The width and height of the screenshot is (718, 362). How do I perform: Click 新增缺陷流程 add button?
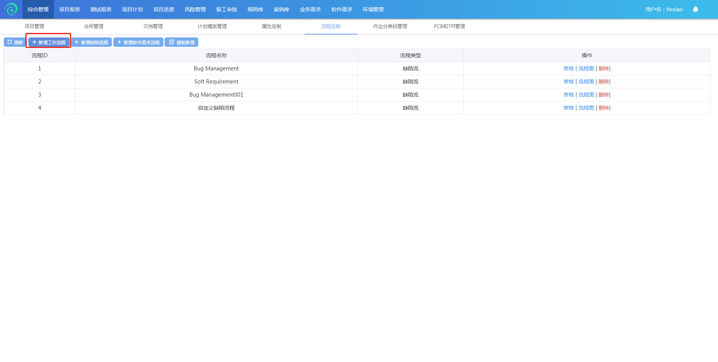[x=91, y=42]
